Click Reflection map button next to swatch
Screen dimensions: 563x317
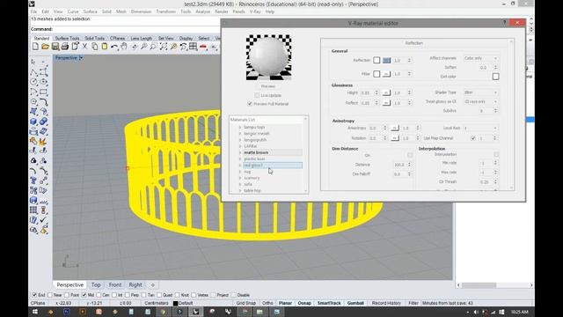point(386,61)
